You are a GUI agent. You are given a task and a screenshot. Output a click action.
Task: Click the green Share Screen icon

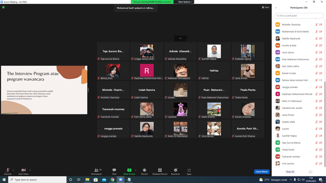[x=129, y=170]
